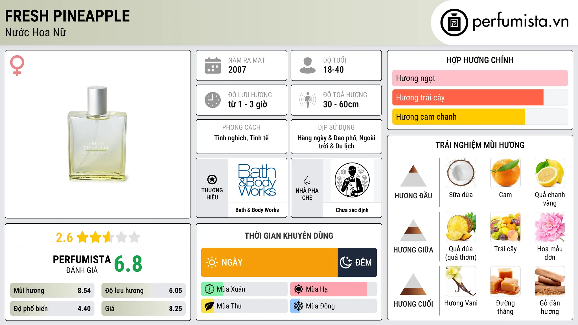Open the Quả dứa pineapple note image
The width and height of the screenshot is (578, 325).
point(461,227)
